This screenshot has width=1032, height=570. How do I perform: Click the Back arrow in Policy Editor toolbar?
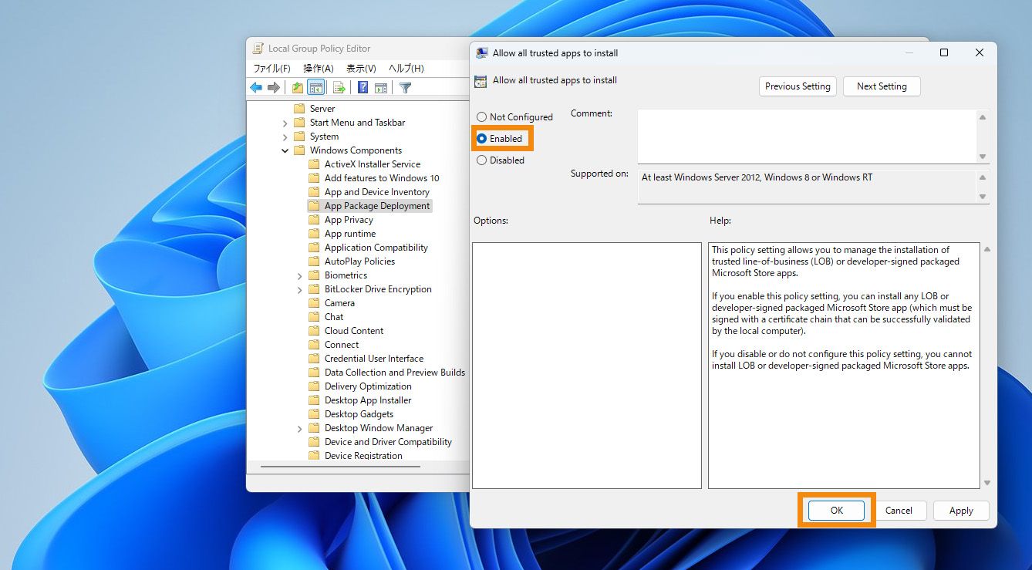pos(256,88)
